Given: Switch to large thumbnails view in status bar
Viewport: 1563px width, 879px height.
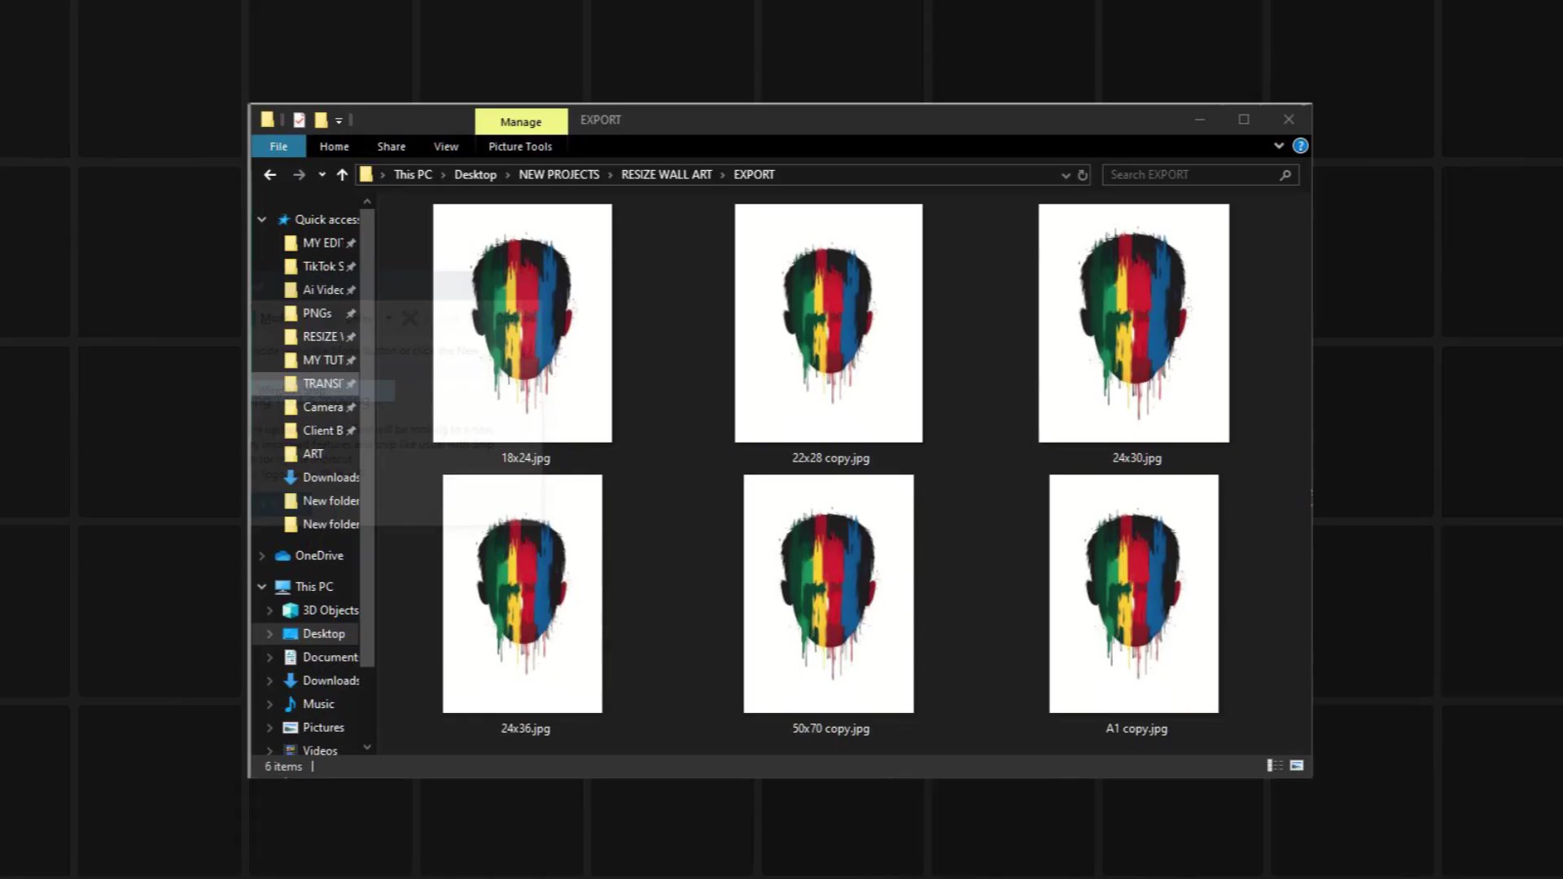Looking at the screenshot, I should (1295, 766).
